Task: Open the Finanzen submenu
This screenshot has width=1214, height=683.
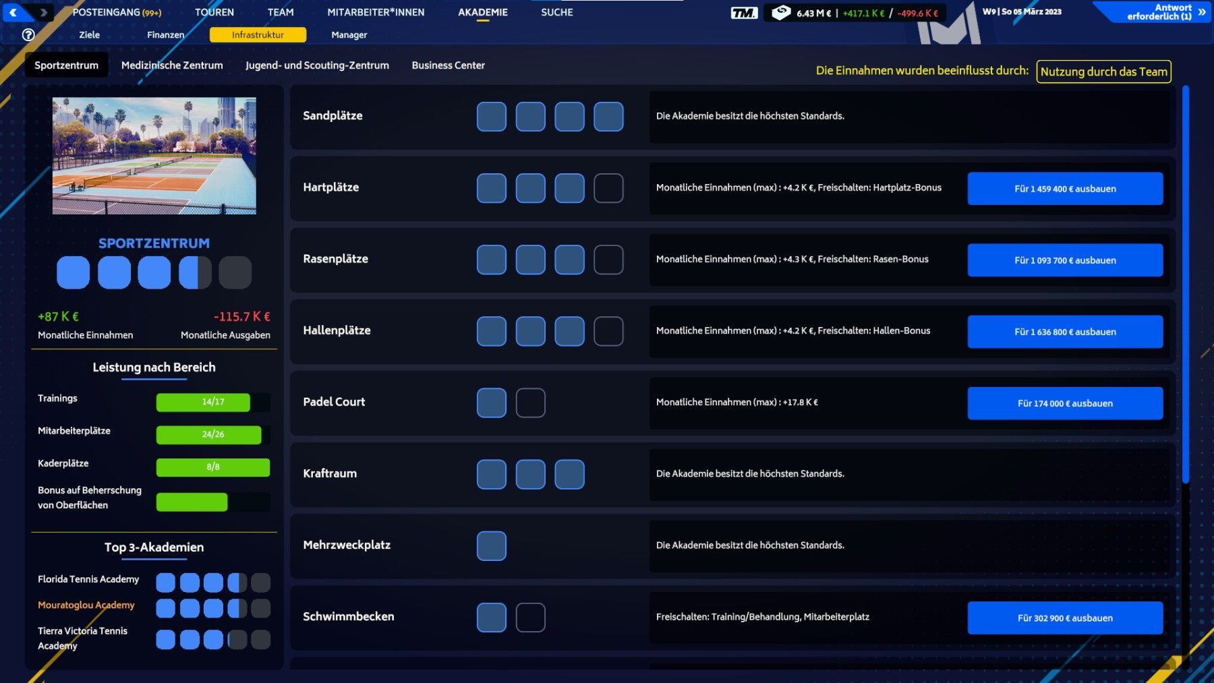Action: (x=165, y=35)
